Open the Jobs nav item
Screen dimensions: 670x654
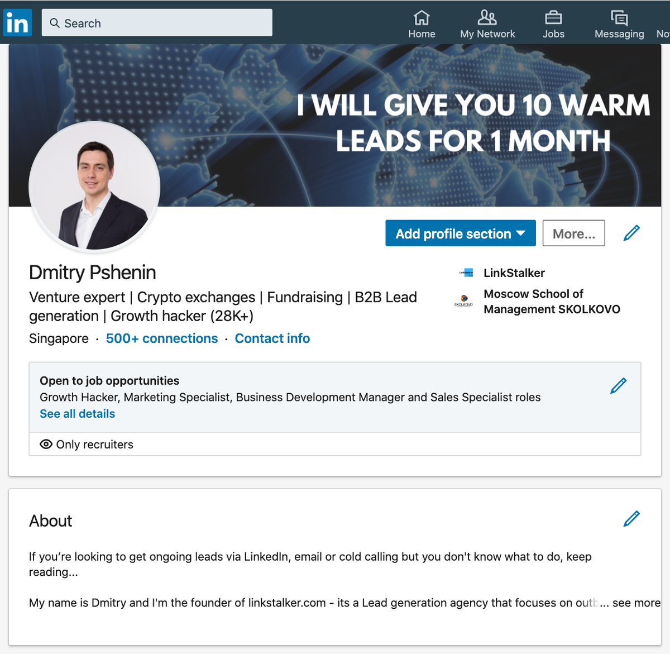pyautogui.click(x=553, y=25)
